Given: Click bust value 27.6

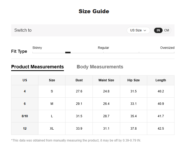Looking at the screenshot, I should [x=79, y=91].
